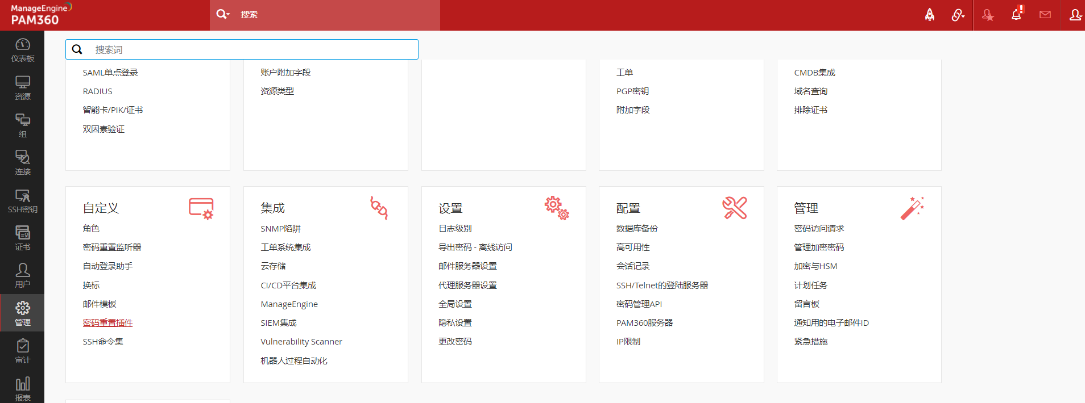Open 换标 rebrand link
The height and width of the screenshot is (403, 1085).
[x=91, y=286]
